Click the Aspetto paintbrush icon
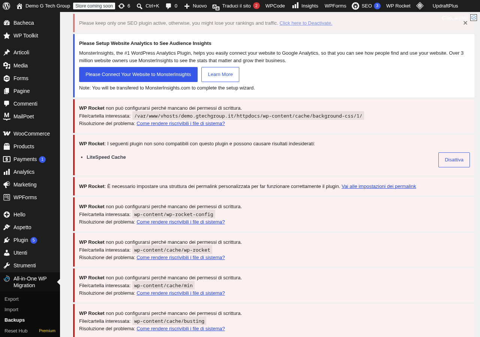Viewport: 480px width, 337px height. (x=7, y=227)
